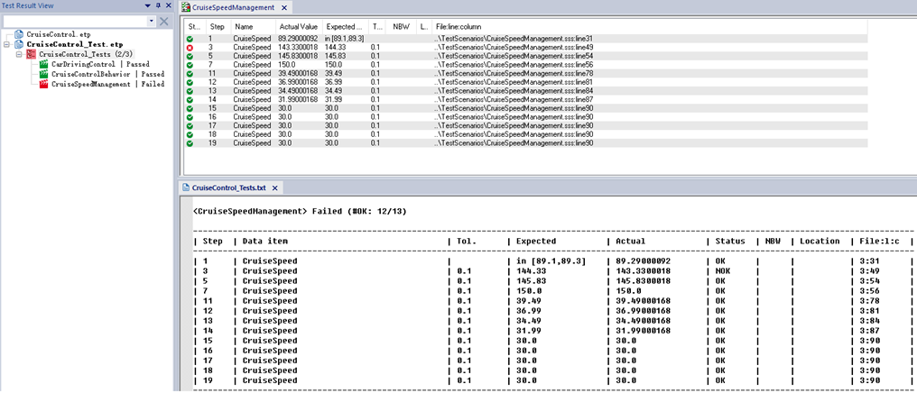Sort by the Step column header

pos(218,27)
